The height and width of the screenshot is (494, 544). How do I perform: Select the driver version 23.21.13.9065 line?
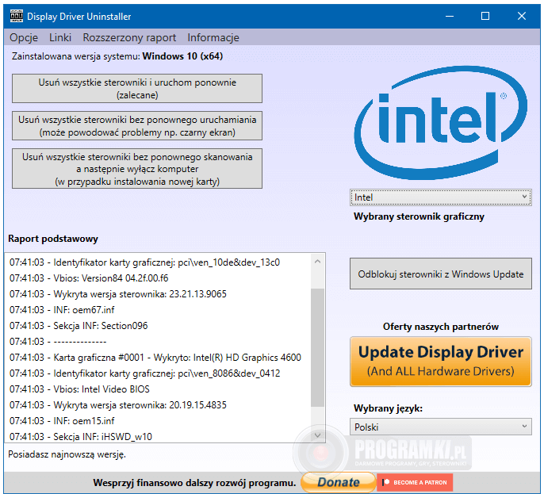tap(118, 294)
